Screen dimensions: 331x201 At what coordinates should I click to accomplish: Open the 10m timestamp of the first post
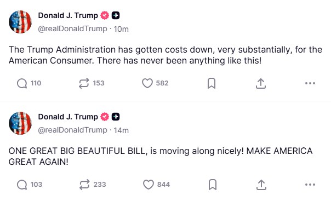pyautogui.click(x=121, y=29)
